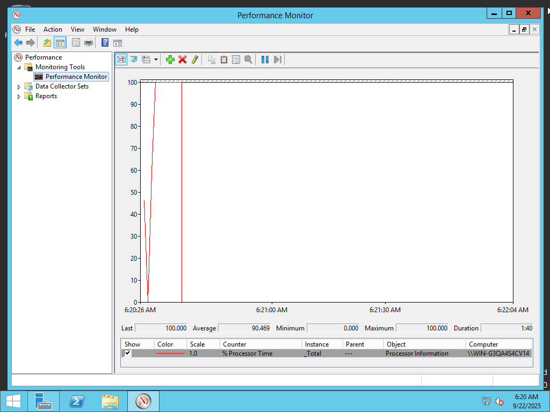Expand the Reports tree node
Screen dimensions: 550x412
19,97
